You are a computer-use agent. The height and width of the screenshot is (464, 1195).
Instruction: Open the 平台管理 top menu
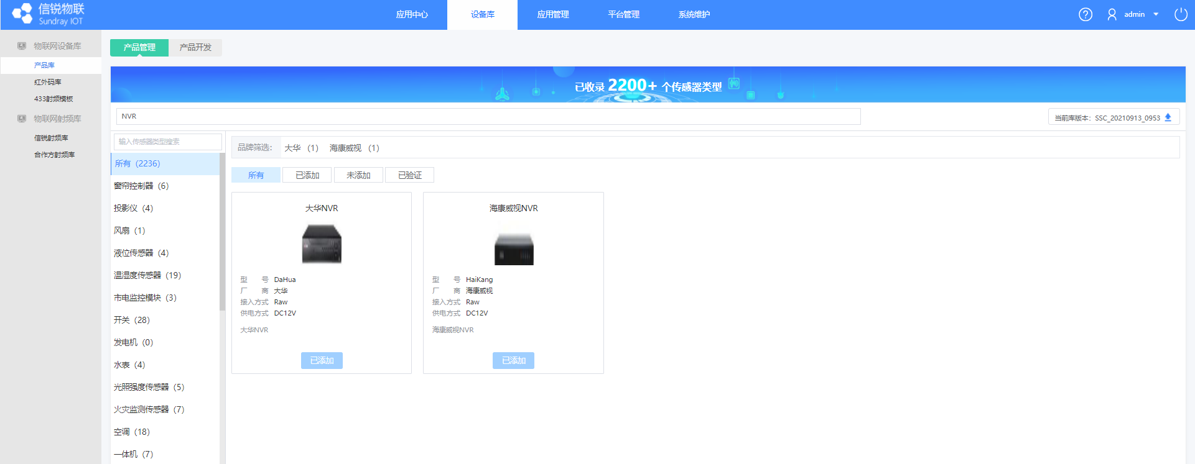pos(623,14)
